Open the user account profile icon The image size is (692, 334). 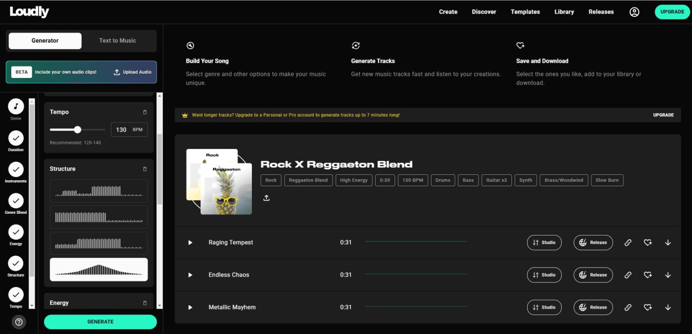click(x=634, y=12)
